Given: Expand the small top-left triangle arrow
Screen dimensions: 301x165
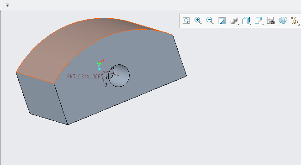Looking at the screenshot, I should (x=7, y=5).
